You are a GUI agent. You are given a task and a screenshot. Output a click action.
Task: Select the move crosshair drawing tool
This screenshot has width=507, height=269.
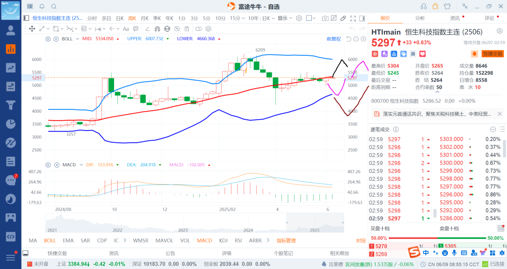pyautogui.click(x=32, y=29)
